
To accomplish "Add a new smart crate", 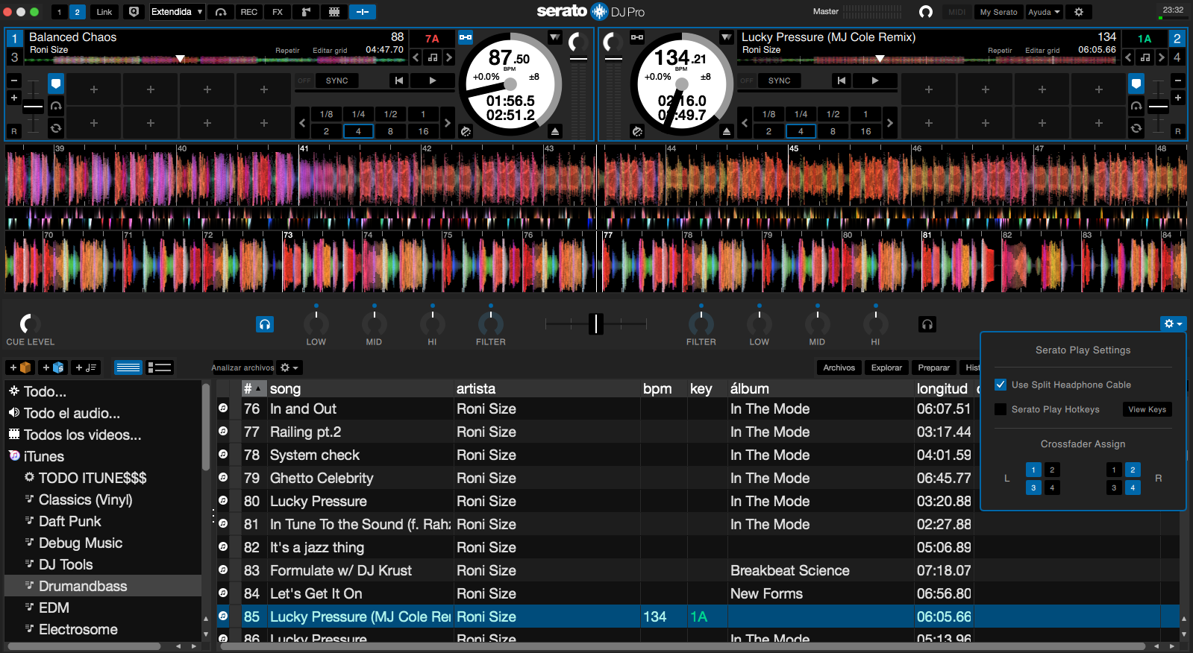I will 53,367.
